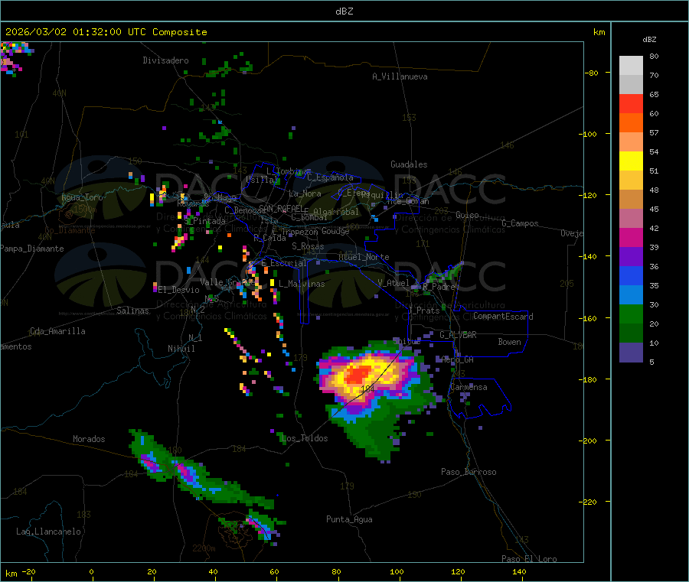This screenshot has width=689, height=582.
Task: Select the 36 dBZ purple legend swatch
Action: point(631,257)
